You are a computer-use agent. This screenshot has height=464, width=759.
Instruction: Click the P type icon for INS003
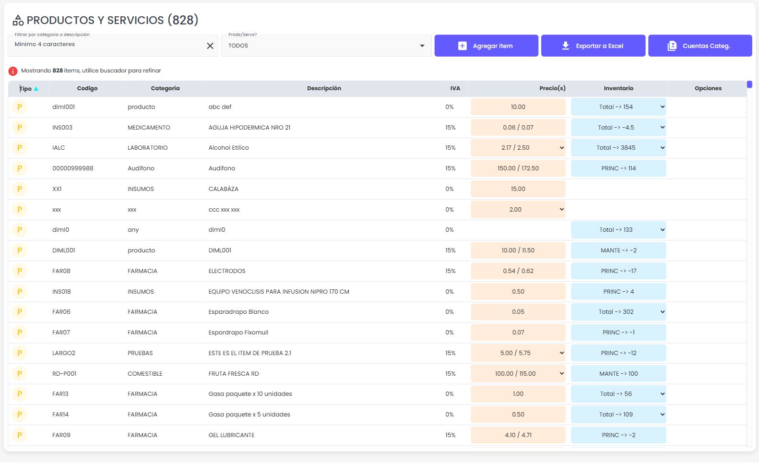(20, 128)
